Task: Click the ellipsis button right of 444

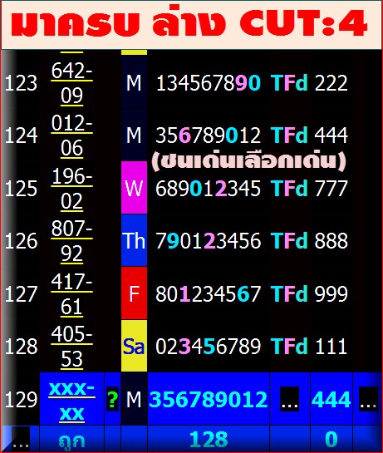Action: point(368,399)
